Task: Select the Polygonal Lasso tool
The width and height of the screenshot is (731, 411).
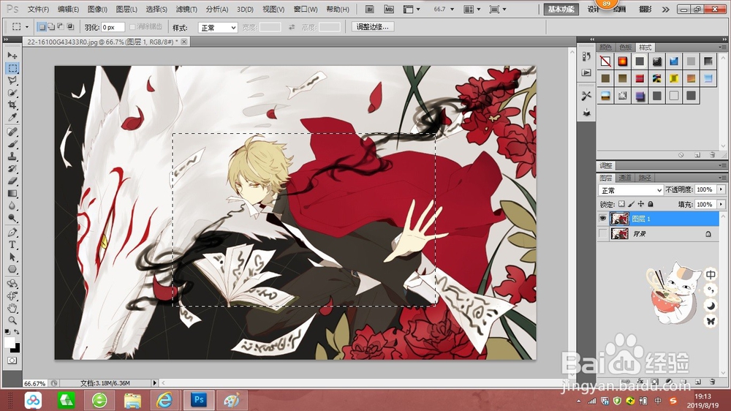Action: pyautogui.click(x=12, y=80)
